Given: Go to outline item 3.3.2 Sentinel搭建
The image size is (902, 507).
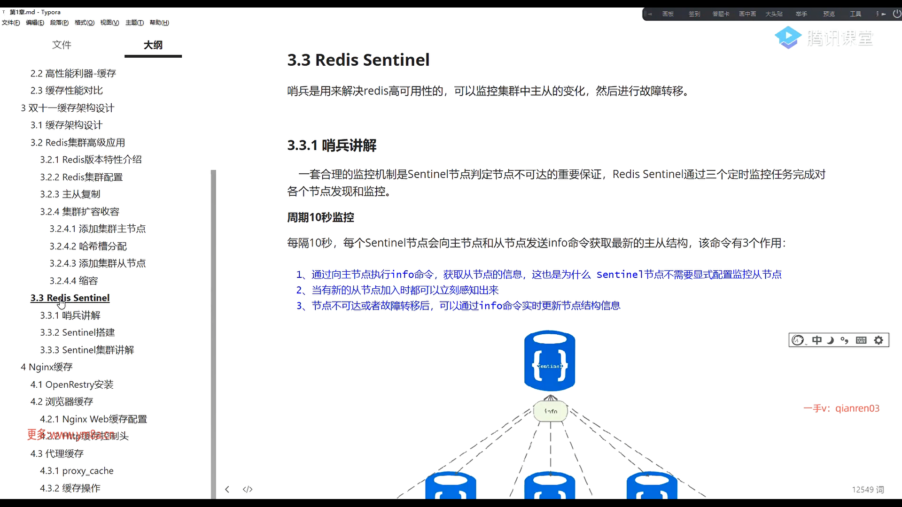Looking at the screenshot, I should point(78,333).
